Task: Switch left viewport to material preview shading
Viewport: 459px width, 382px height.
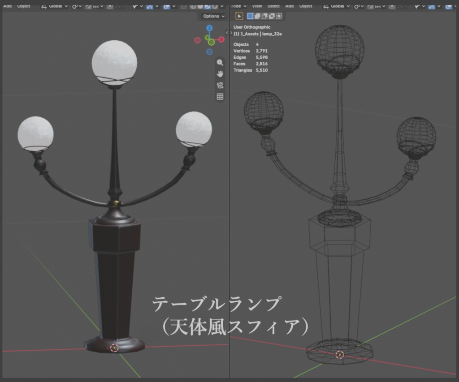Action: coord(208,6)
